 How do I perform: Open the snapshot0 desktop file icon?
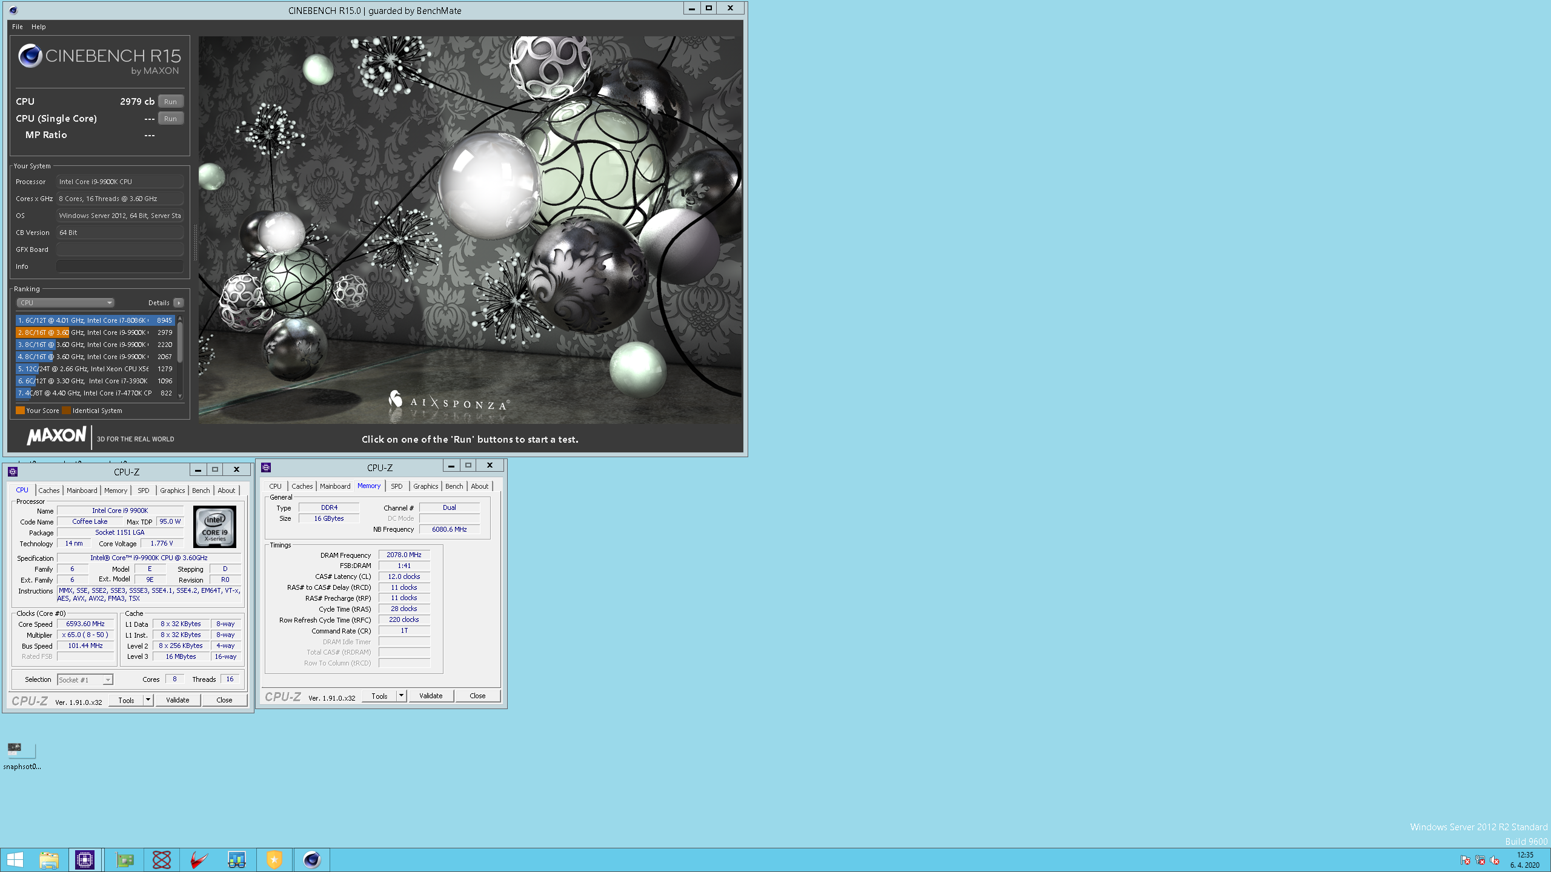[x=22, y=755]
